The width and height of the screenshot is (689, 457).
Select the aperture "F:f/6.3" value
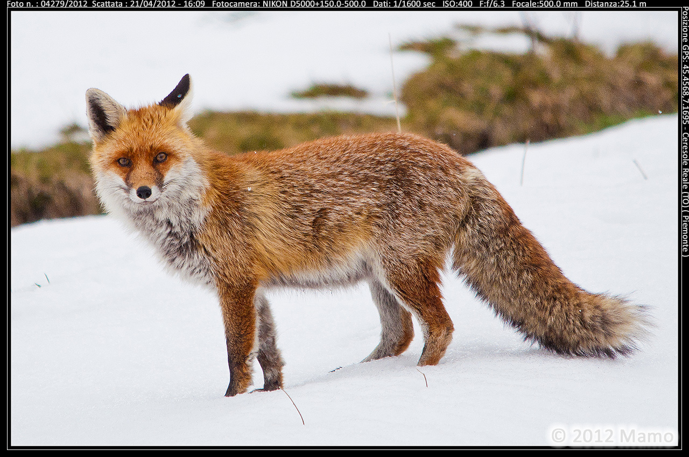click(x=491, y=5)
